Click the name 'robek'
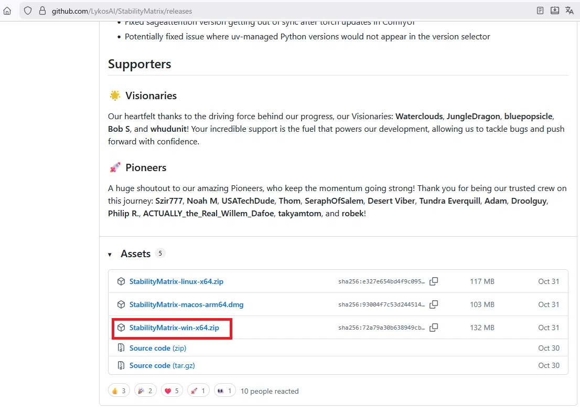 tap(352, 213)
